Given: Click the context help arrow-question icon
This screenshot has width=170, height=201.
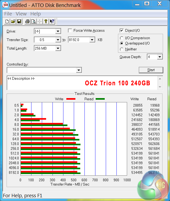Looking at the screenshot, I should tap(52, 21).
